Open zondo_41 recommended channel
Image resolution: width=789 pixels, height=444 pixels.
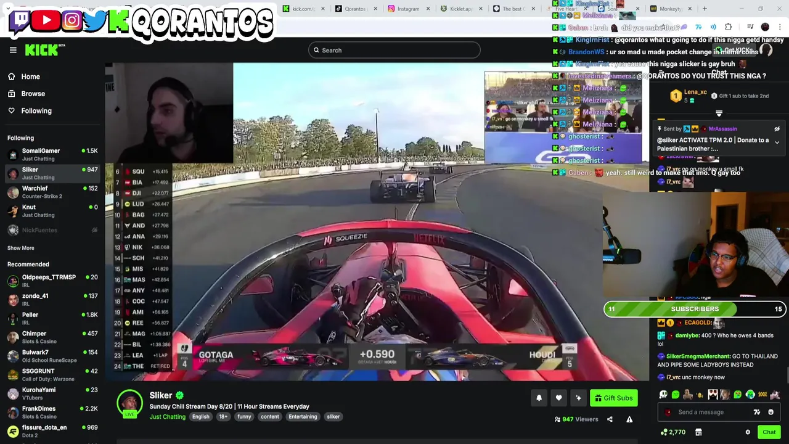coord(52,299)
